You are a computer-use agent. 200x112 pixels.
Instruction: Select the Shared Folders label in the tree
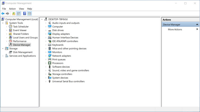(x=21, y=34)
